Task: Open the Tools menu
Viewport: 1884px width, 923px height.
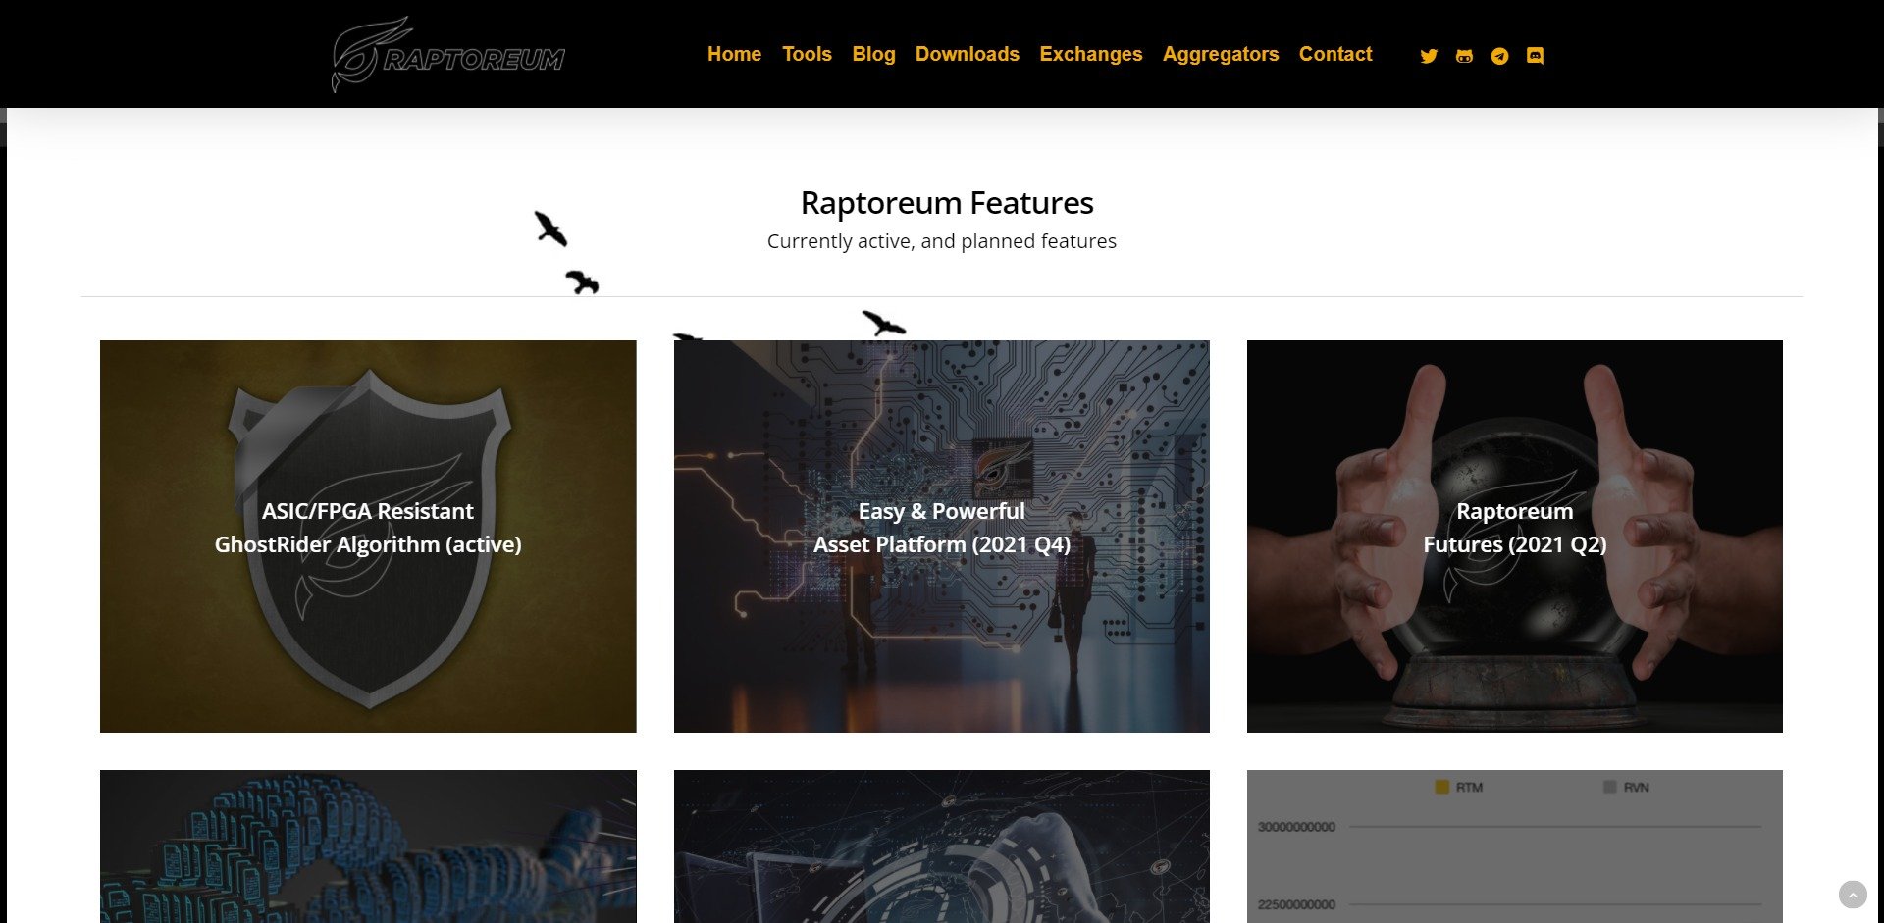Action: point(807,54)
